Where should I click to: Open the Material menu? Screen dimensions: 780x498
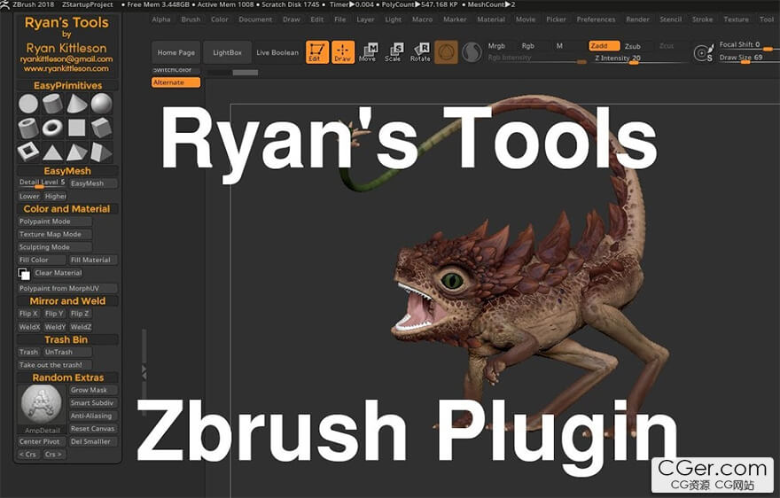pyautogui.click(x=491, y=19)
